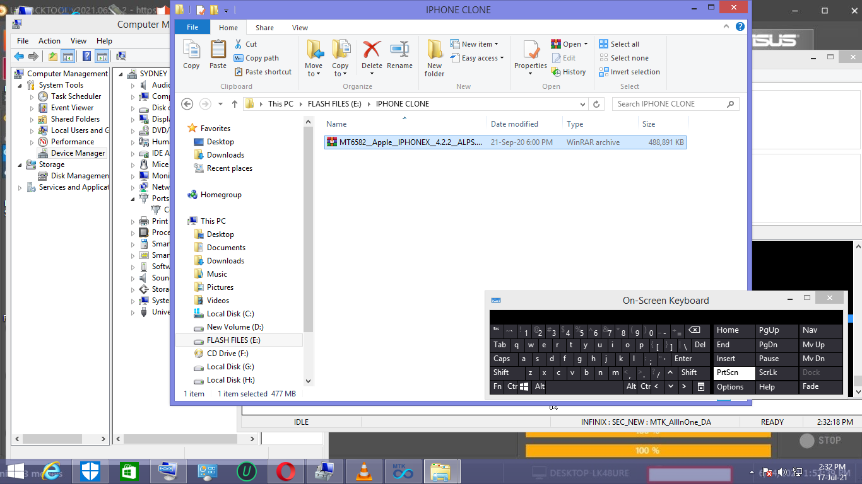This screenshot has width=862, height=484.
Task: Open the ribbon Open dropdown with WinRAR icon
Action: [x=569, y=44]
